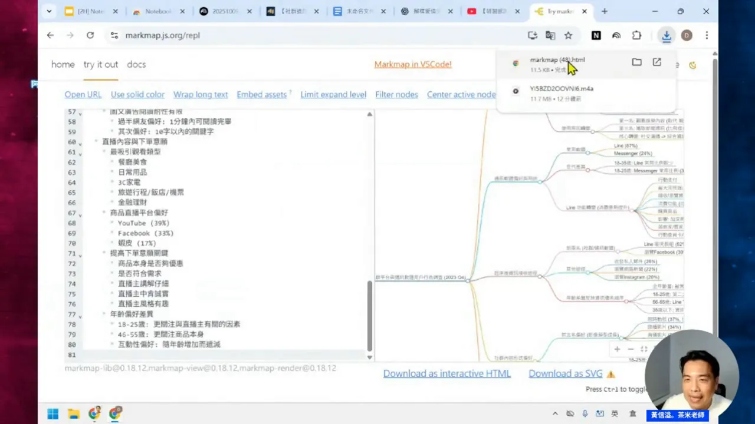This screenshot has height=424, width=755.
Task: Click the editor scrollbar up arrow
Action: point(370,113)
